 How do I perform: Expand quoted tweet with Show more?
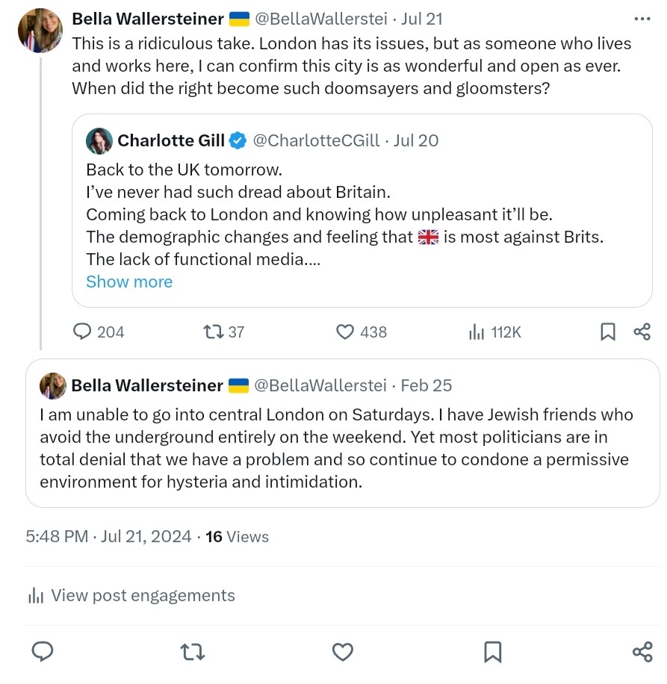129,282
